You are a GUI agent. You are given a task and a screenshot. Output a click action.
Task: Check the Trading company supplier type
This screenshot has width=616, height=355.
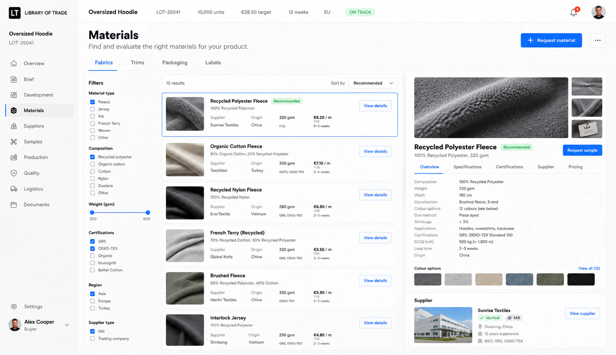[92, 339]
